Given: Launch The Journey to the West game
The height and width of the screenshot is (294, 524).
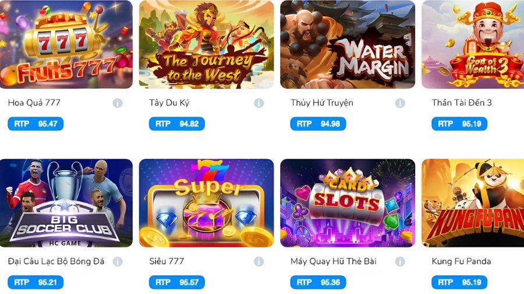Looking at the screenshot, I should tap(207, 44).
